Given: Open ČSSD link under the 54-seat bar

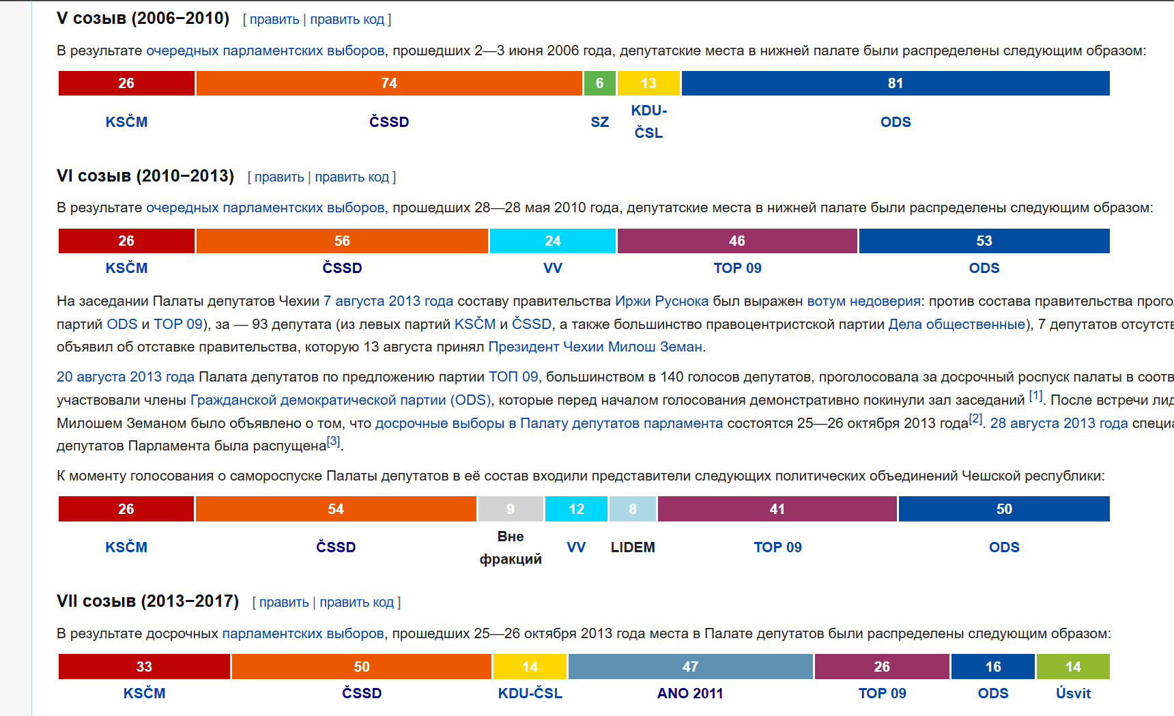Looking at the screenshot, I should click(x=336, y=547).
